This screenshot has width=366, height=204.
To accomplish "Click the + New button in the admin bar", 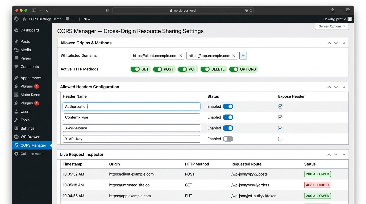I will (x=84, y=19).
